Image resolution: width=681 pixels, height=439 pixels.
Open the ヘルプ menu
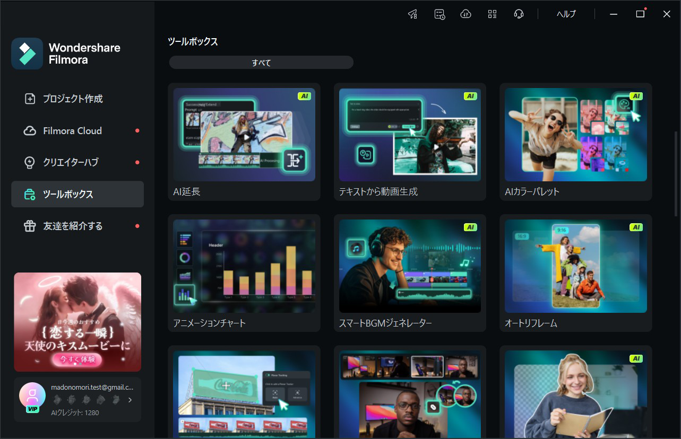[x=565, y=14]
